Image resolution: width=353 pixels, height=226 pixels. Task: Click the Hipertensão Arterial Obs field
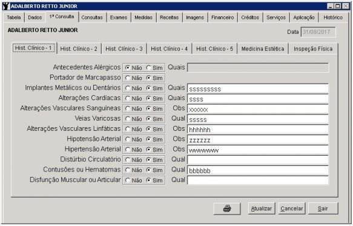click(258, 150)
